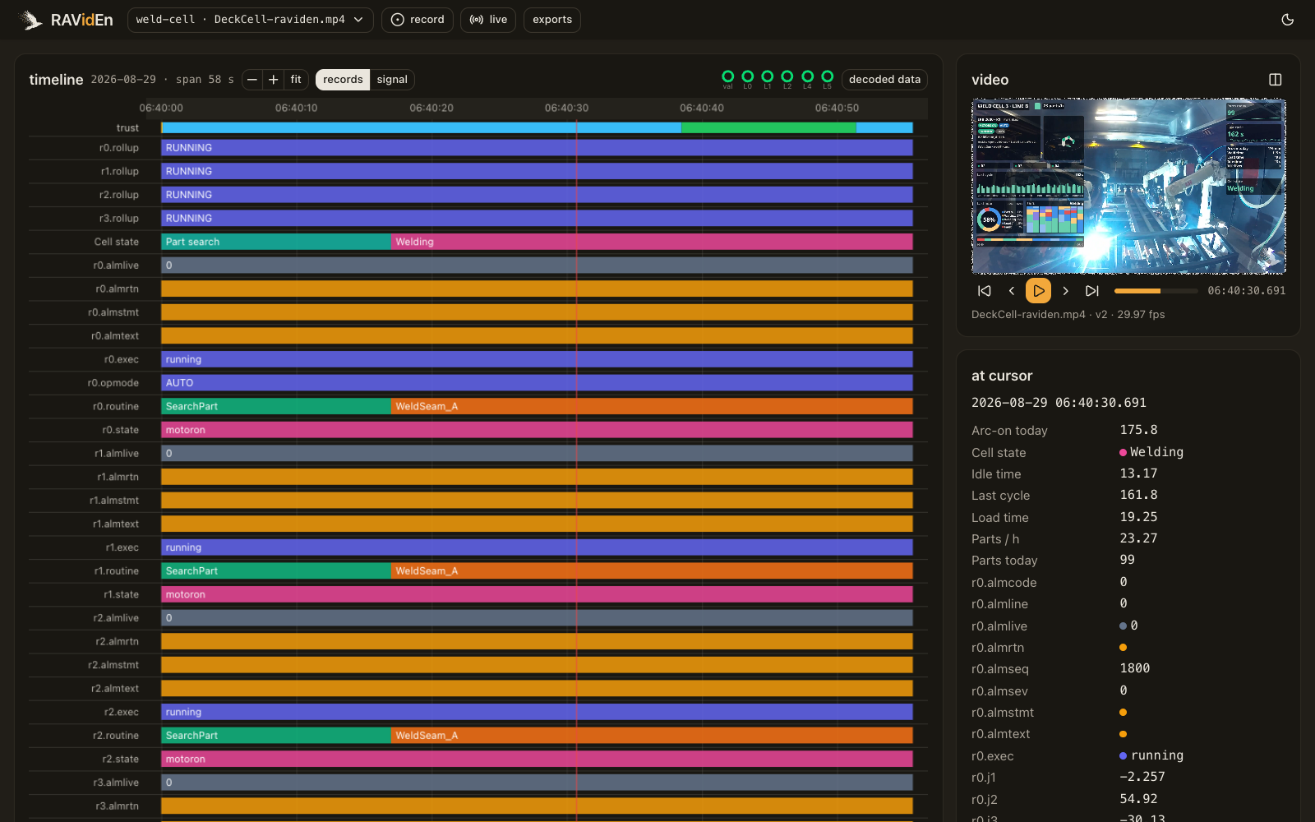Select r1.routine WeldSeam_A segment
The width and height of the screenshot is (1315, 822).
click(x=652, y=570)
